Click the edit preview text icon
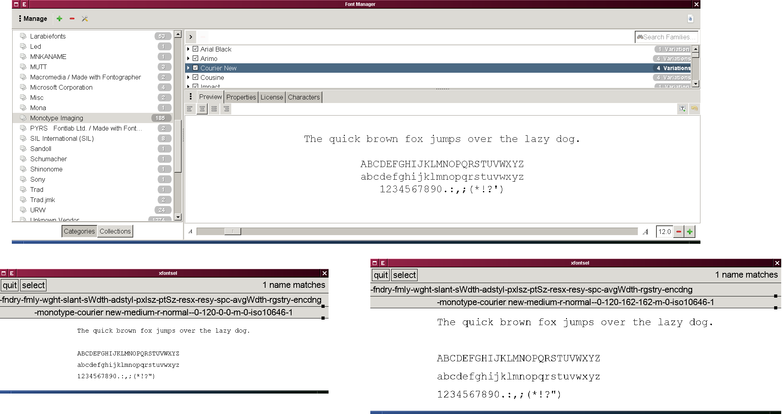 [682, 109]
